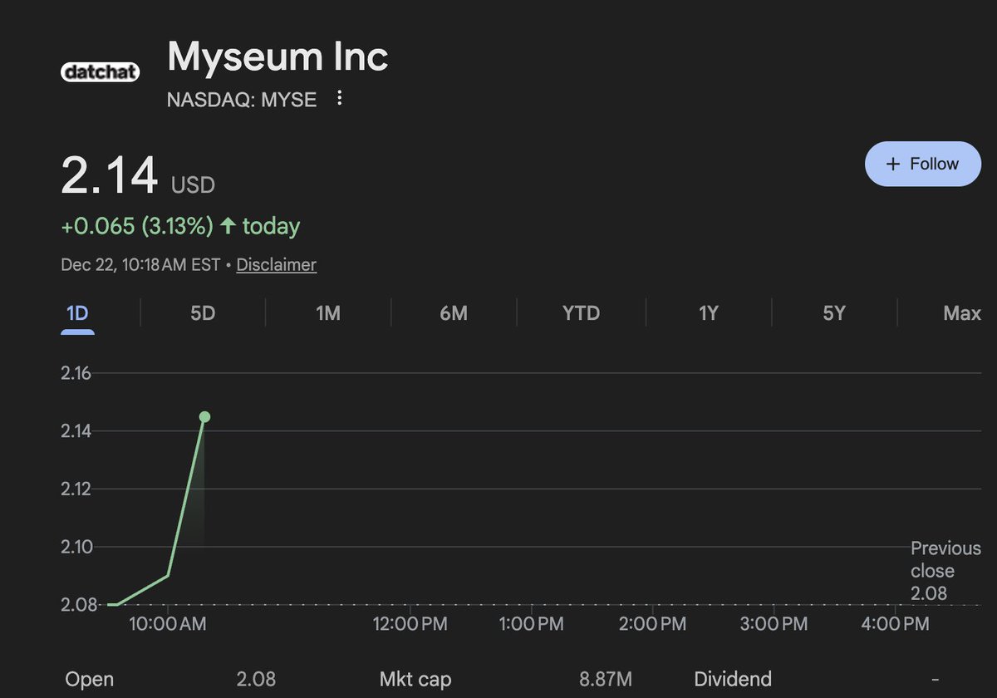Click the Dividend label
The image size is (997, 698).
733,680
